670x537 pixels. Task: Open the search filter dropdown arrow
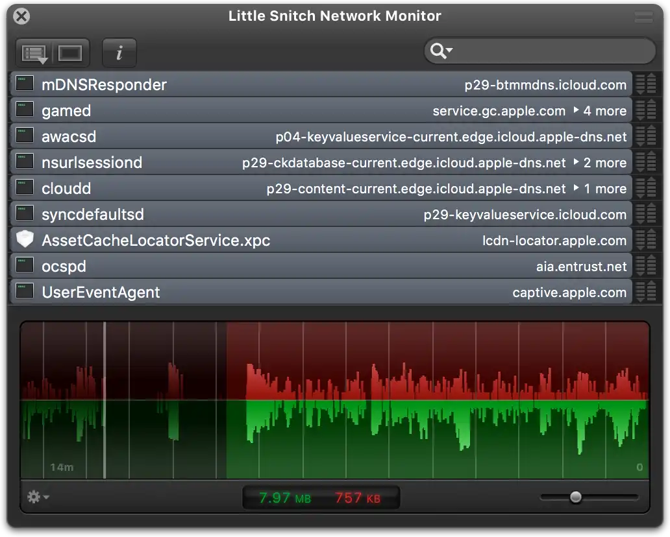coord(450,51)
